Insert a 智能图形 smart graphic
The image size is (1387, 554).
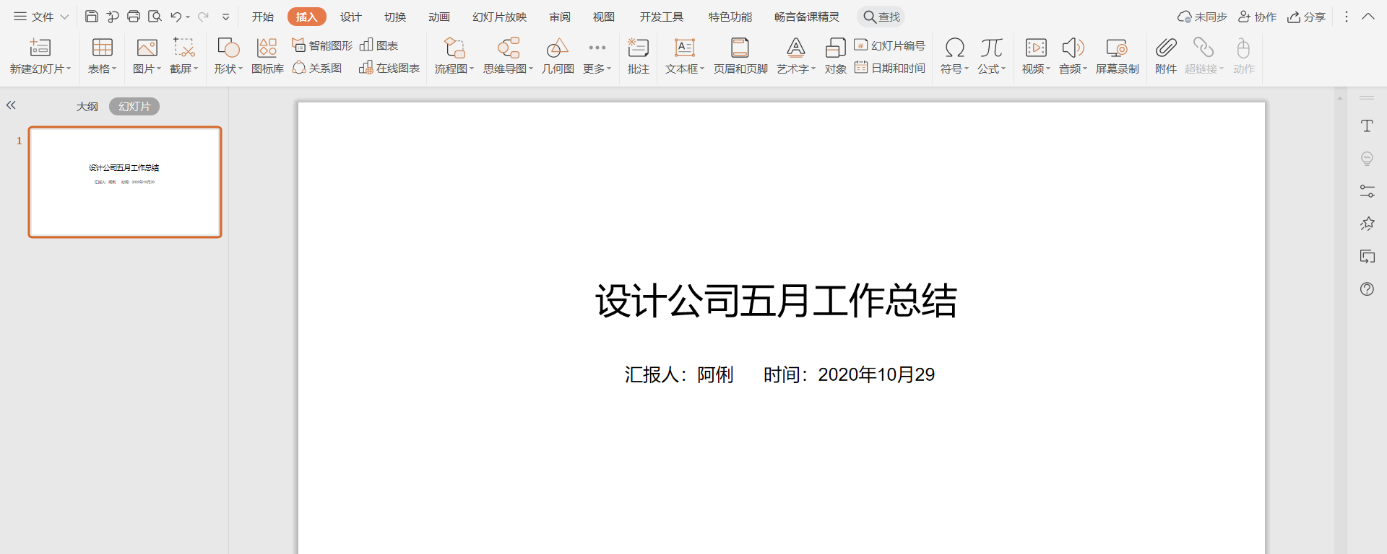pos(322,45)
